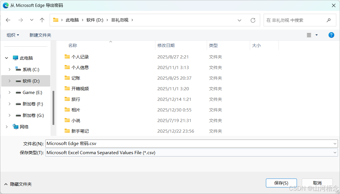Select 软件 (D:) in the address breadcrumb

pyautogui.click(x=95, y=20)
